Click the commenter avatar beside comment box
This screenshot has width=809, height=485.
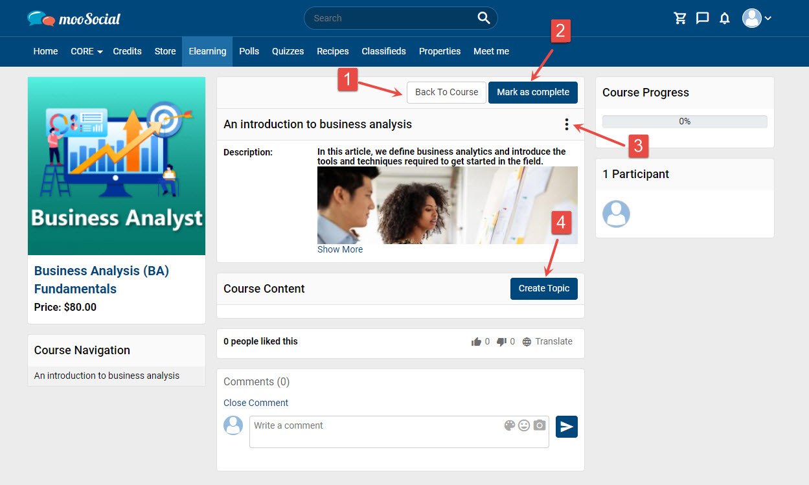click(x=233, y=425)
